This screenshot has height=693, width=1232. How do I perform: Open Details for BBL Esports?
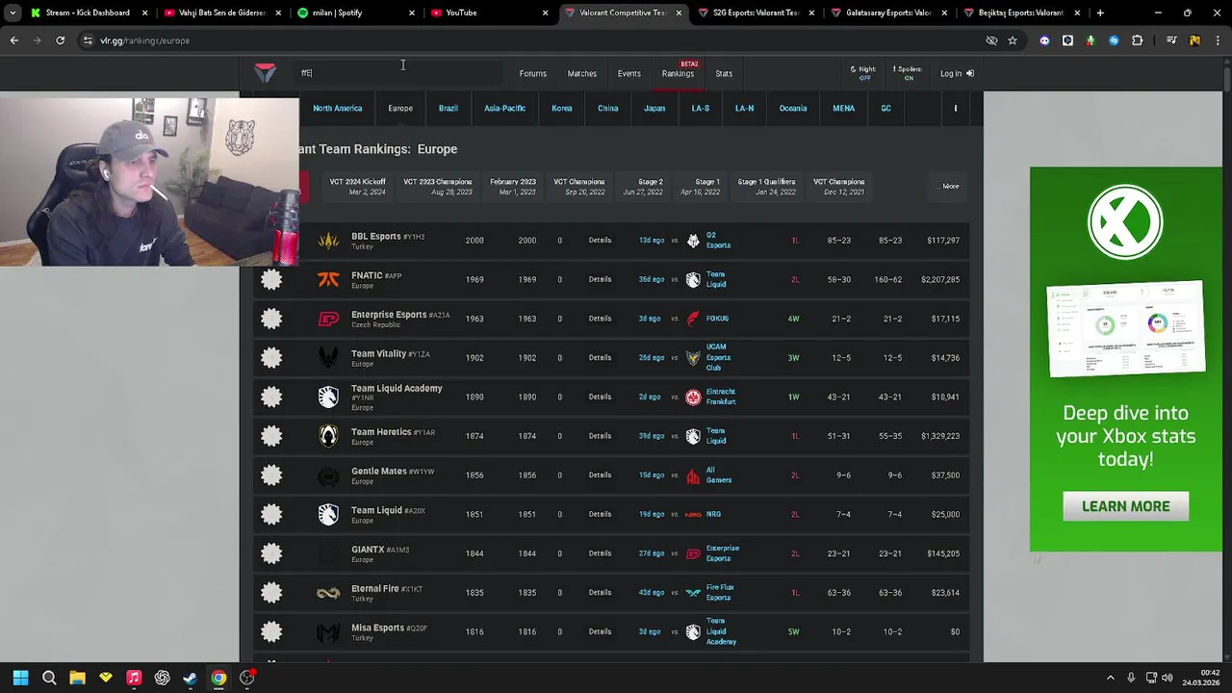(600, 241)
